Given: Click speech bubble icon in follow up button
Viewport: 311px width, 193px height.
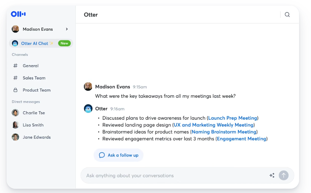Looking at the screenshot, I should pos(102,155).
